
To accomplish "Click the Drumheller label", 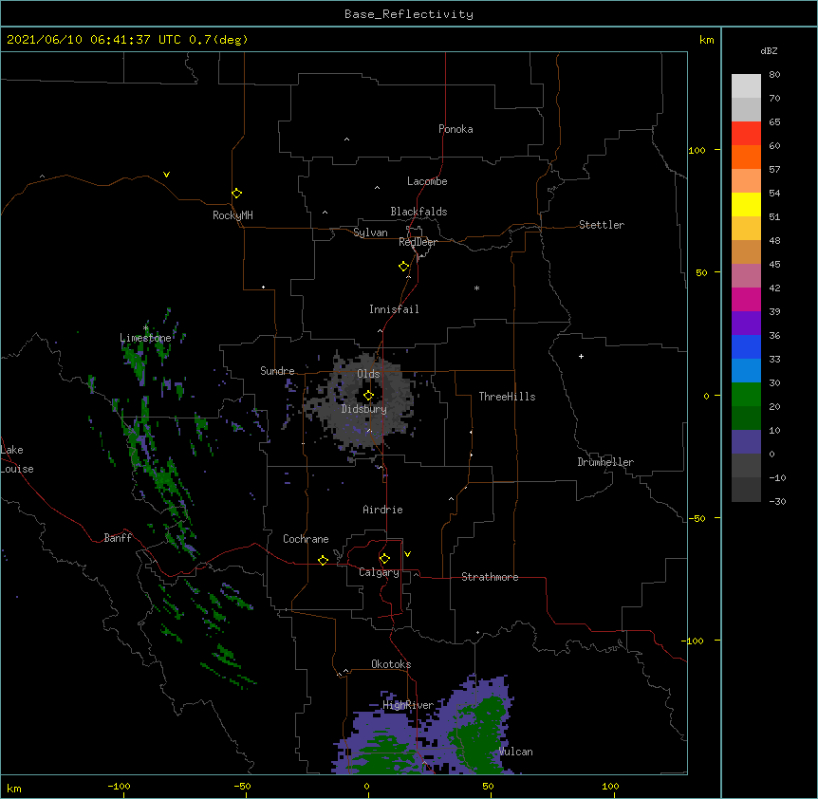I will (x=605, y=462).
